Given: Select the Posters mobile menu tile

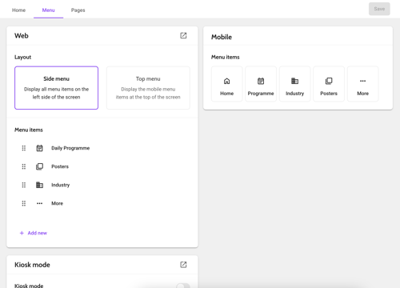Looking at the screenshot, I should click(329, 84).
